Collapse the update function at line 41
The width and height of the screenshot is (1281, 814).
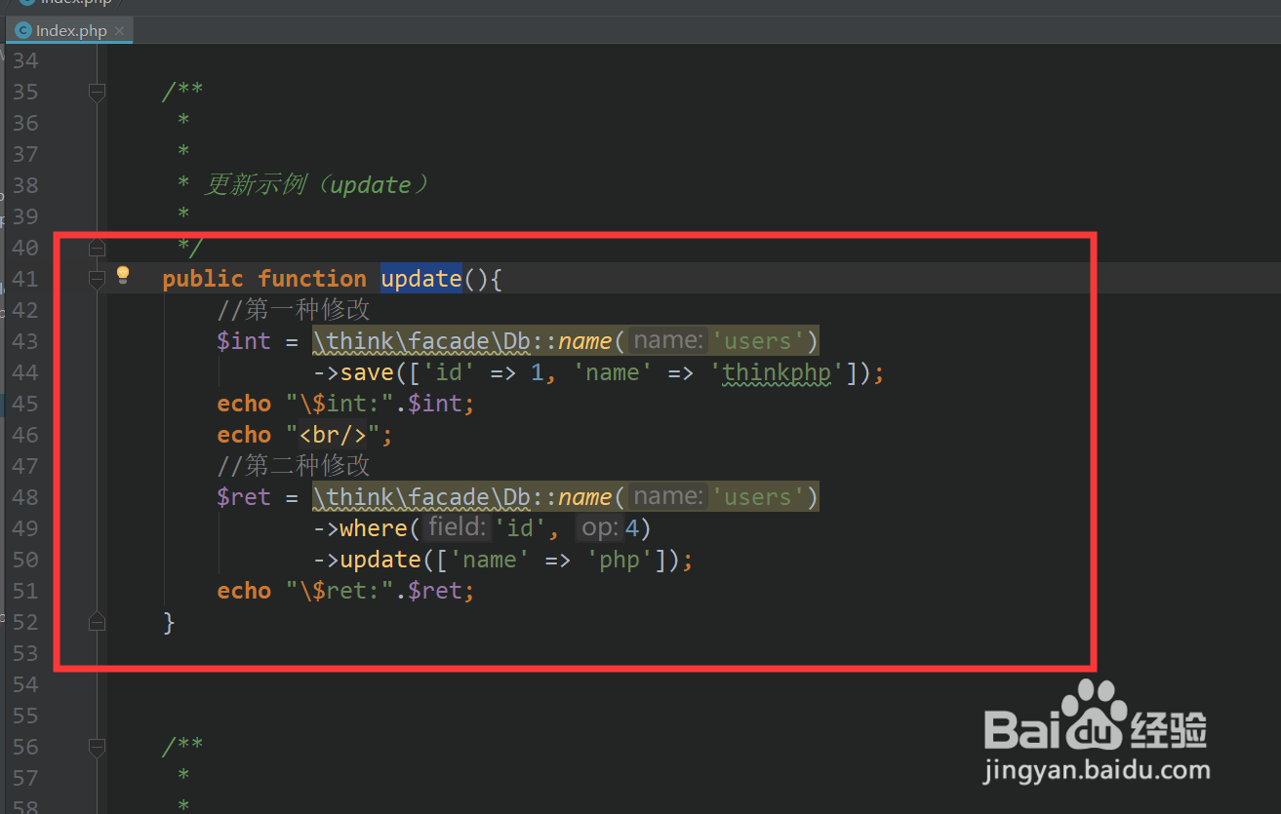click(x=97, y=280)
